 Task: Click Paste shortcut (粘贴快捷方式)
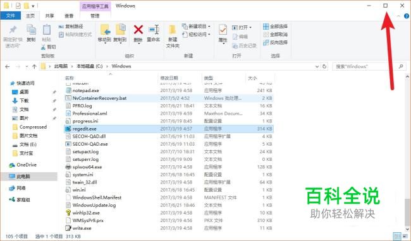pos(75,34)
